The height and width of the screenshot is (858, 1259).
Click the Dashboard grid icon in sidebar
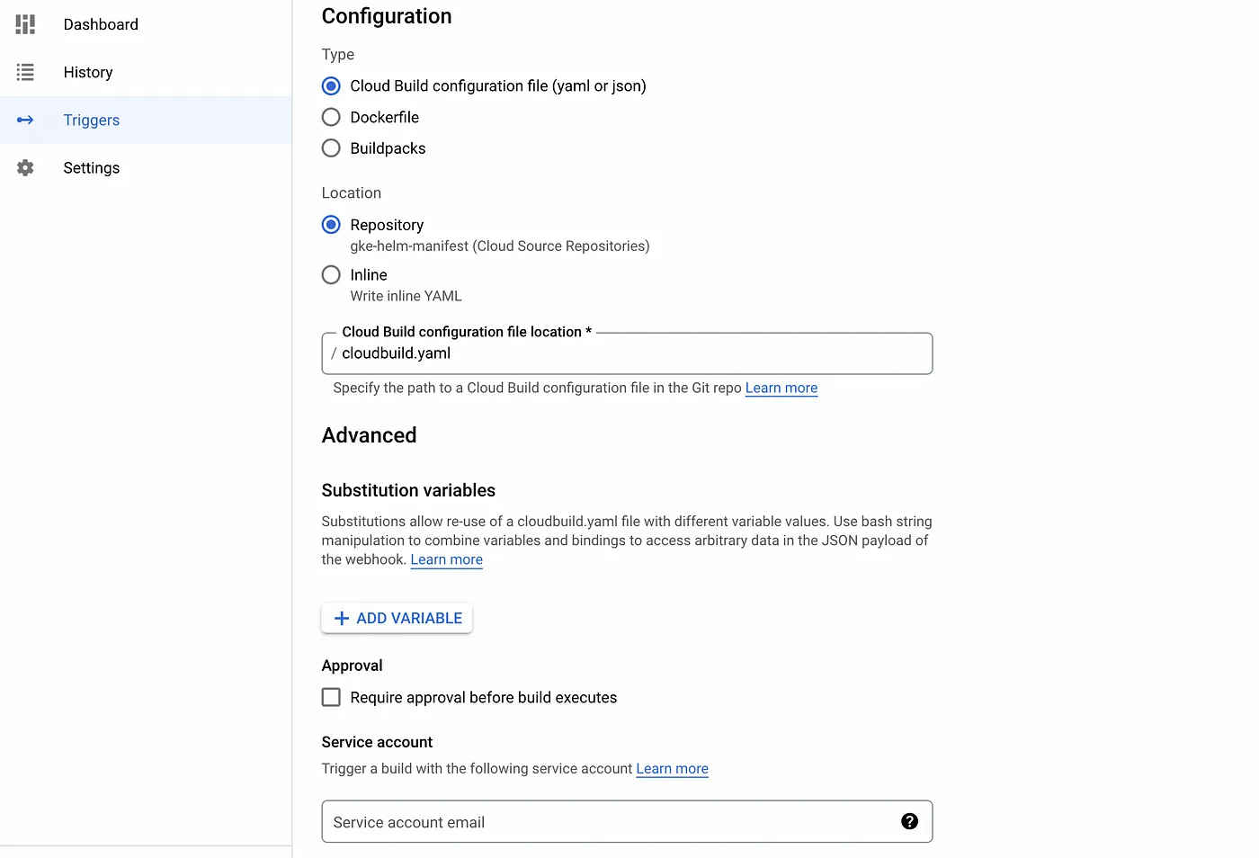(24, 24)
